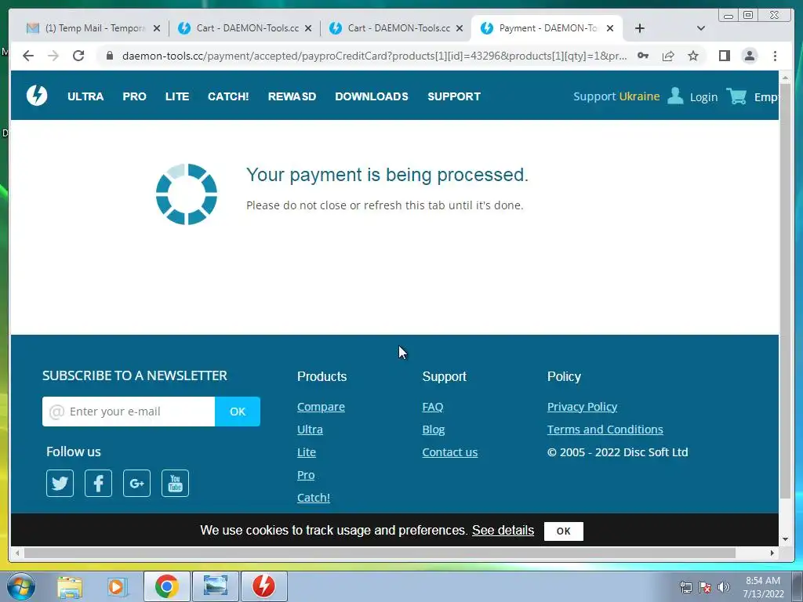Click the newsletter e-mail input field
Screen dimensions: 803x602
tap(129, 411)
